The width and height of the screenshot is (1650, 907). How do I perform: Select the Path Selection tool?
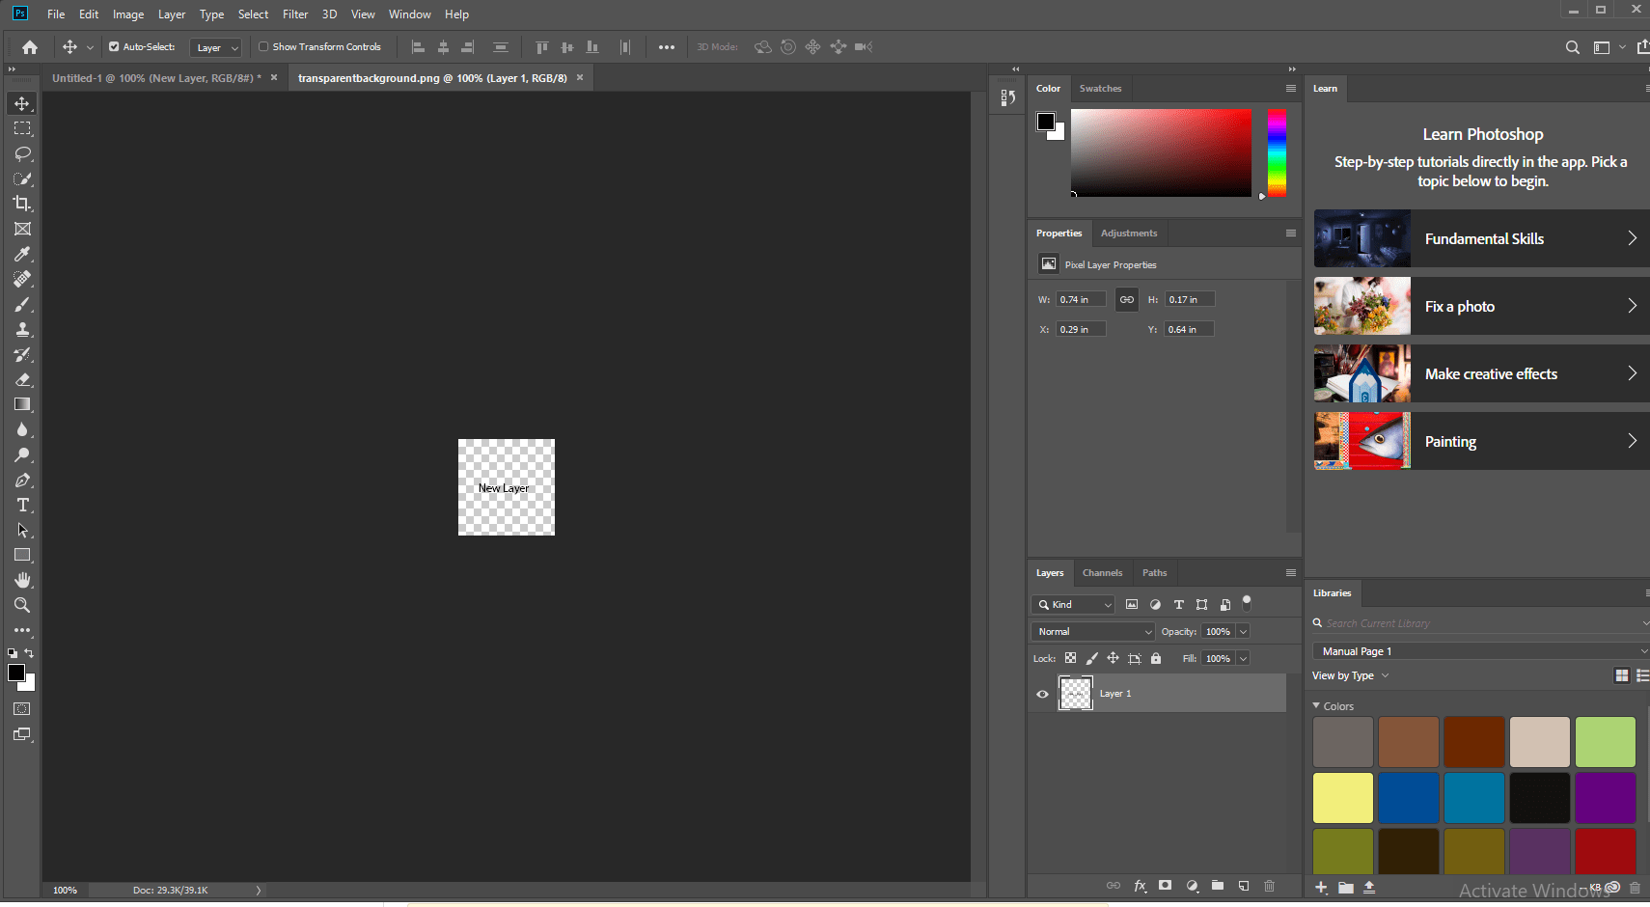click(x=22, y=530)
